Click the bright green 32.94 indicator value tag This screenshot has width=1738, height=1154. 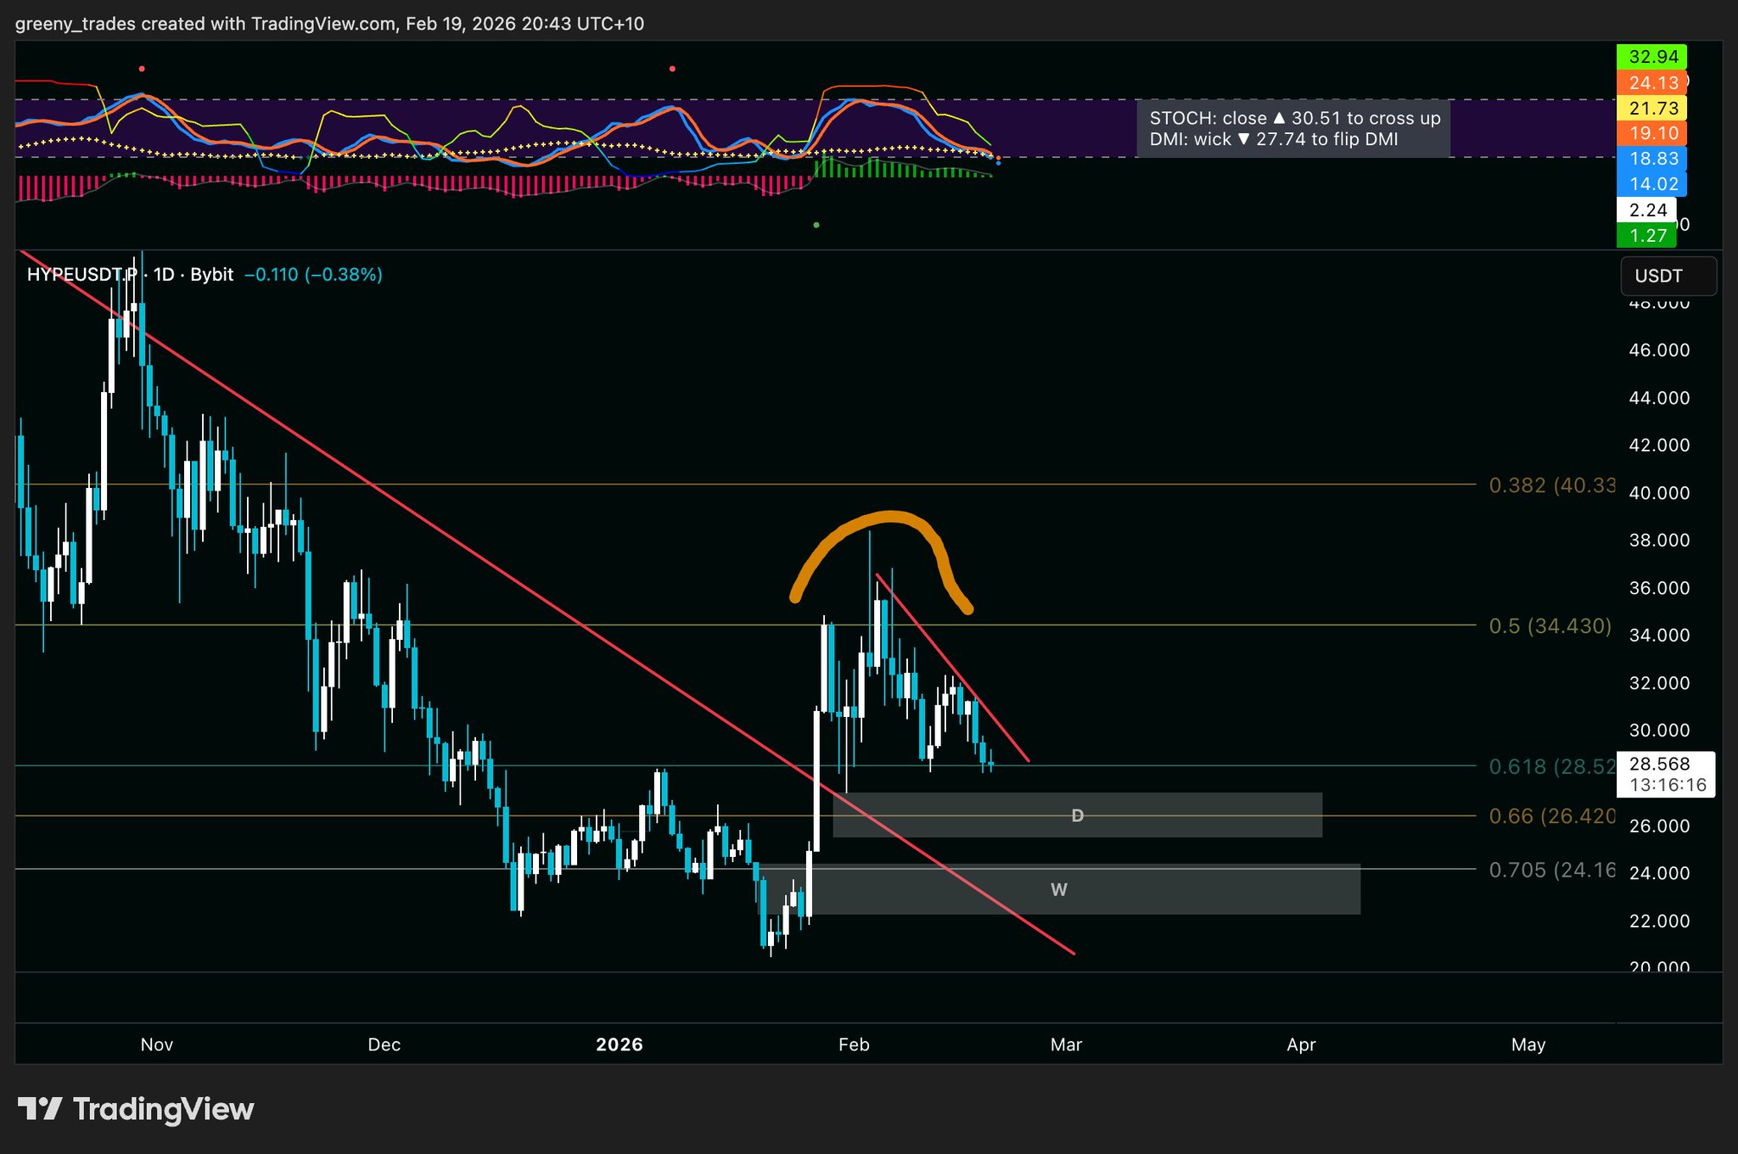[x=1652, y=57]
